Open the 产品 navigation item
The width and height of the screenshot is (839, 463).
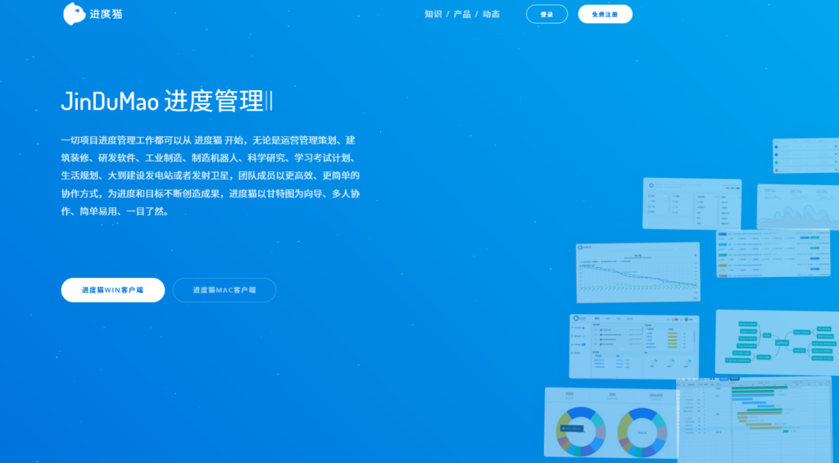pyautogui.click(x=462, y=15)
